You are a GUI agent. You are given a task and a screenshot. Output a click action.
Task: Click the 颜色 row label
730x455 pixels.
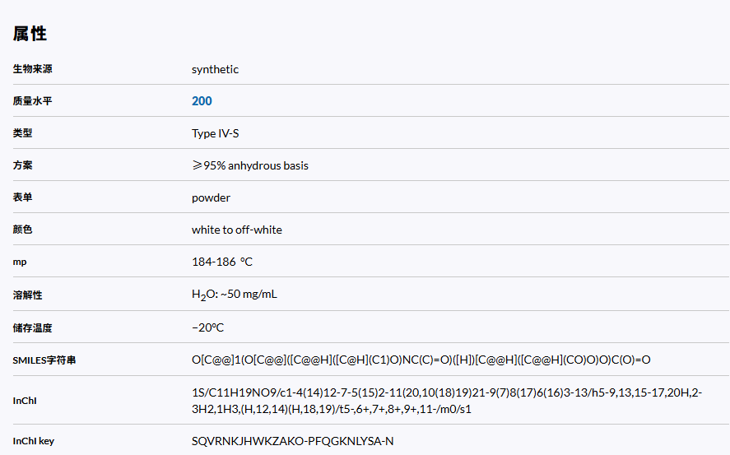click(22, 230)
